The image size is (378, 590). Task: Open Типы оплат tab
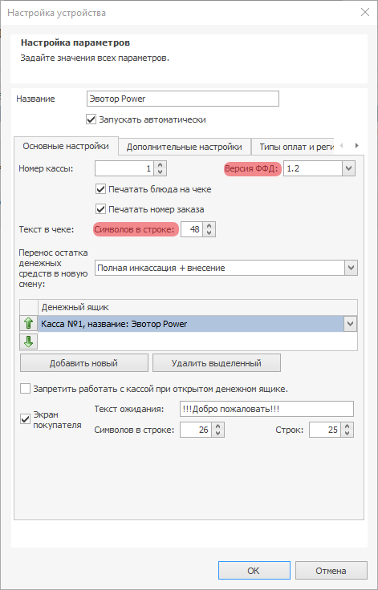tap(293, 147)
